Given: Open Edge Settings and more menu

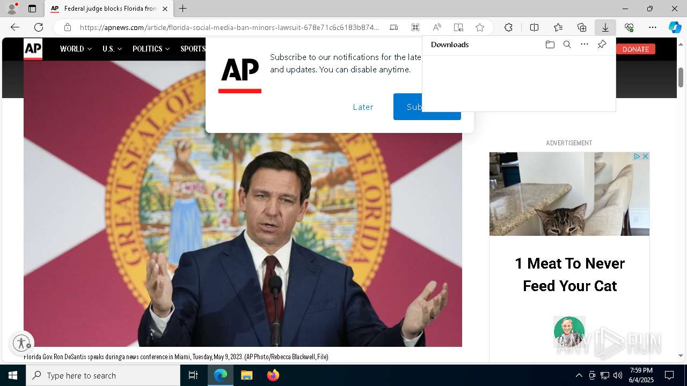Looking at the screenshot, I should (653, 27).
